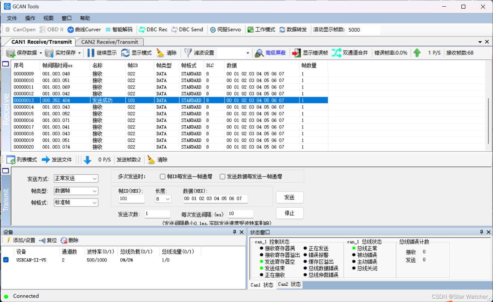
Task: Click 发送次数 input field
Action: [157, 214]
